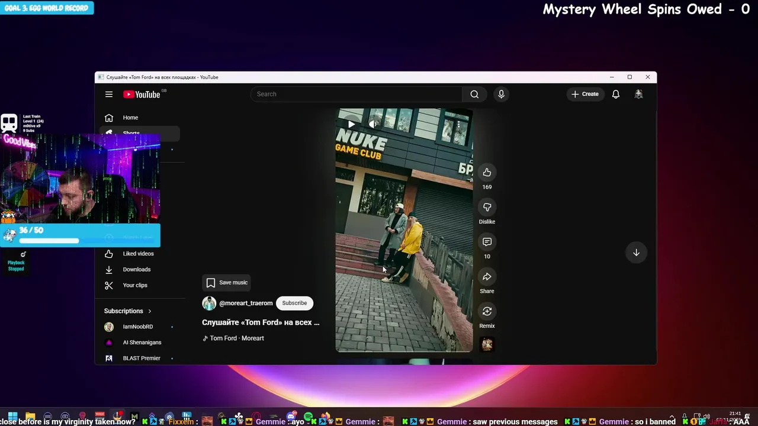Click the Last Train widget icon

tap(9, 123)
